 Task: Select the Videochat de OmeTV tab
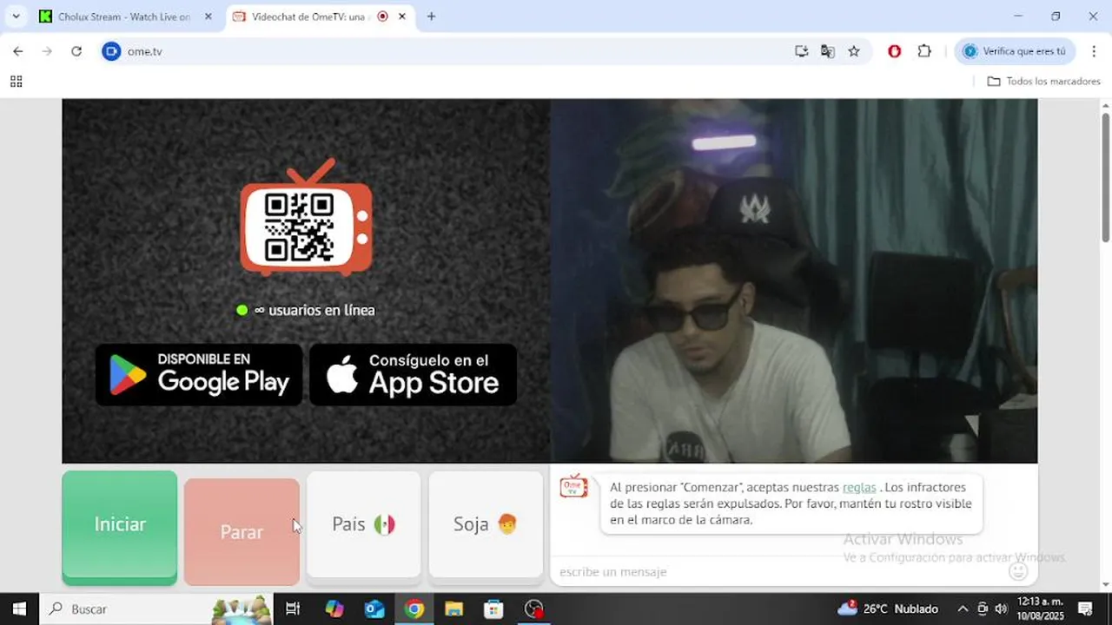tap(311, 16)
